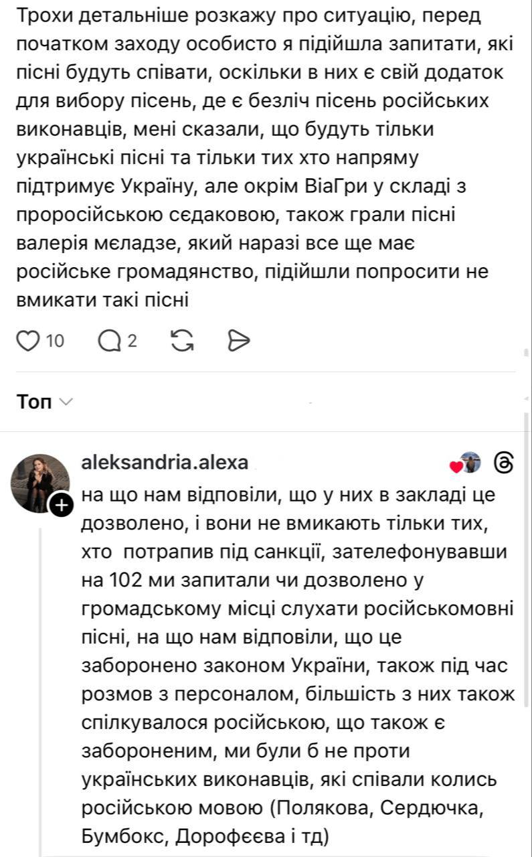Screen dimensions: 532x857
Task: Click the Threads logo beside the reply
Action: point(503,463)
